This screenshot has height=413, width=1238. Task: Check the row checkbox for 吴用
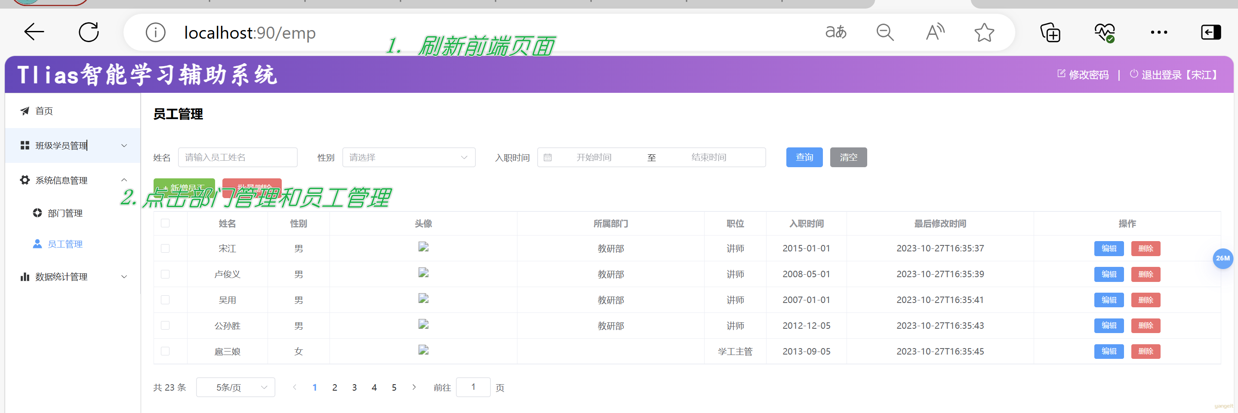[165, 300]
